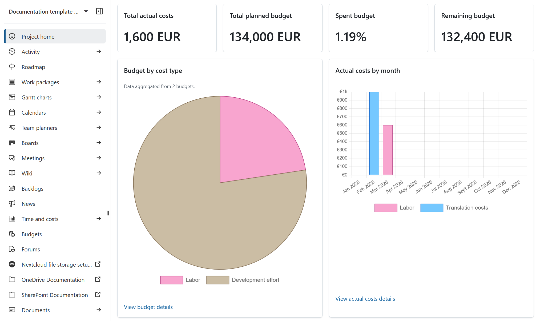The width and height of the screenshot is (540, 321).
Task: Open the Nextcloud file storage icon
Action: [12, 264]
